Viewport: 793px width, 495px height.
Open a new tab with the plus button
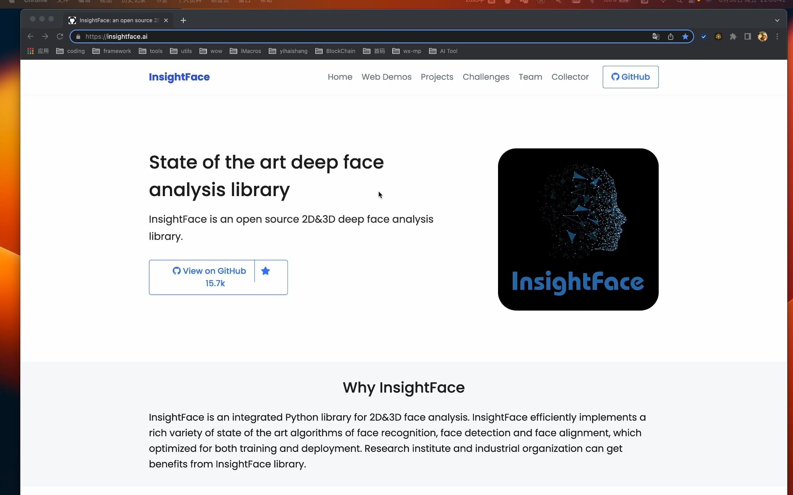(x=183, y=20)
